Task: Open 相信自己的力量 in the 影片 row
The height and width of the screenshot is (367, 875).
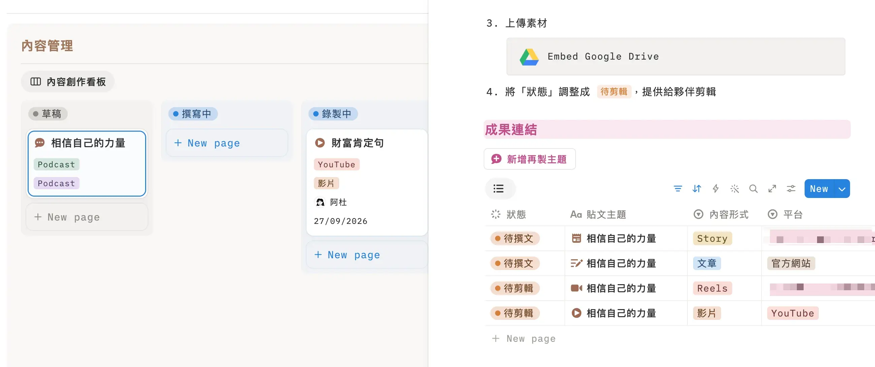Action: pyautogui.click(x=621, y=313)
